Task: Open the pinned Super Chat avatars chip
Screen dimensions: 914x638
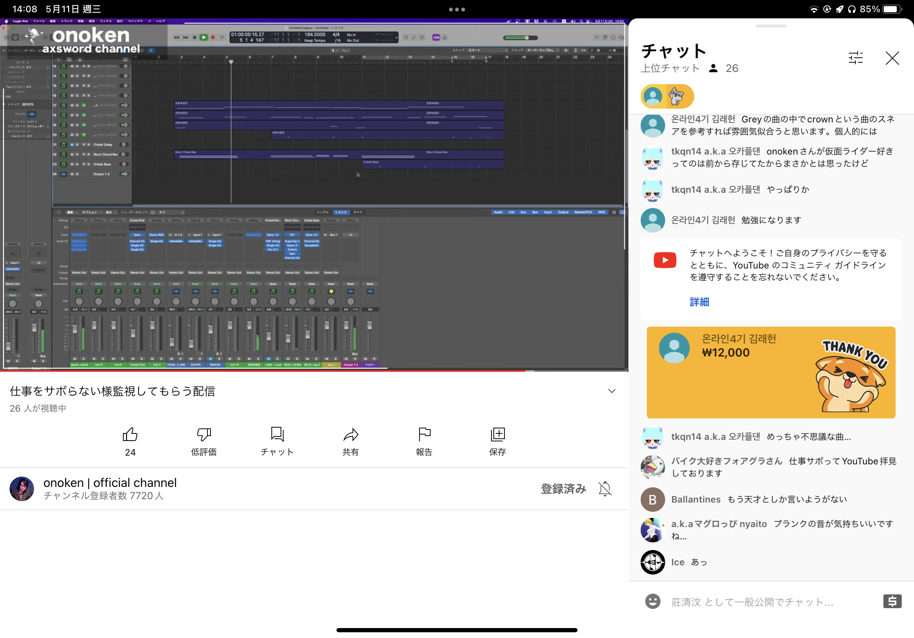Action: point(667,96)
